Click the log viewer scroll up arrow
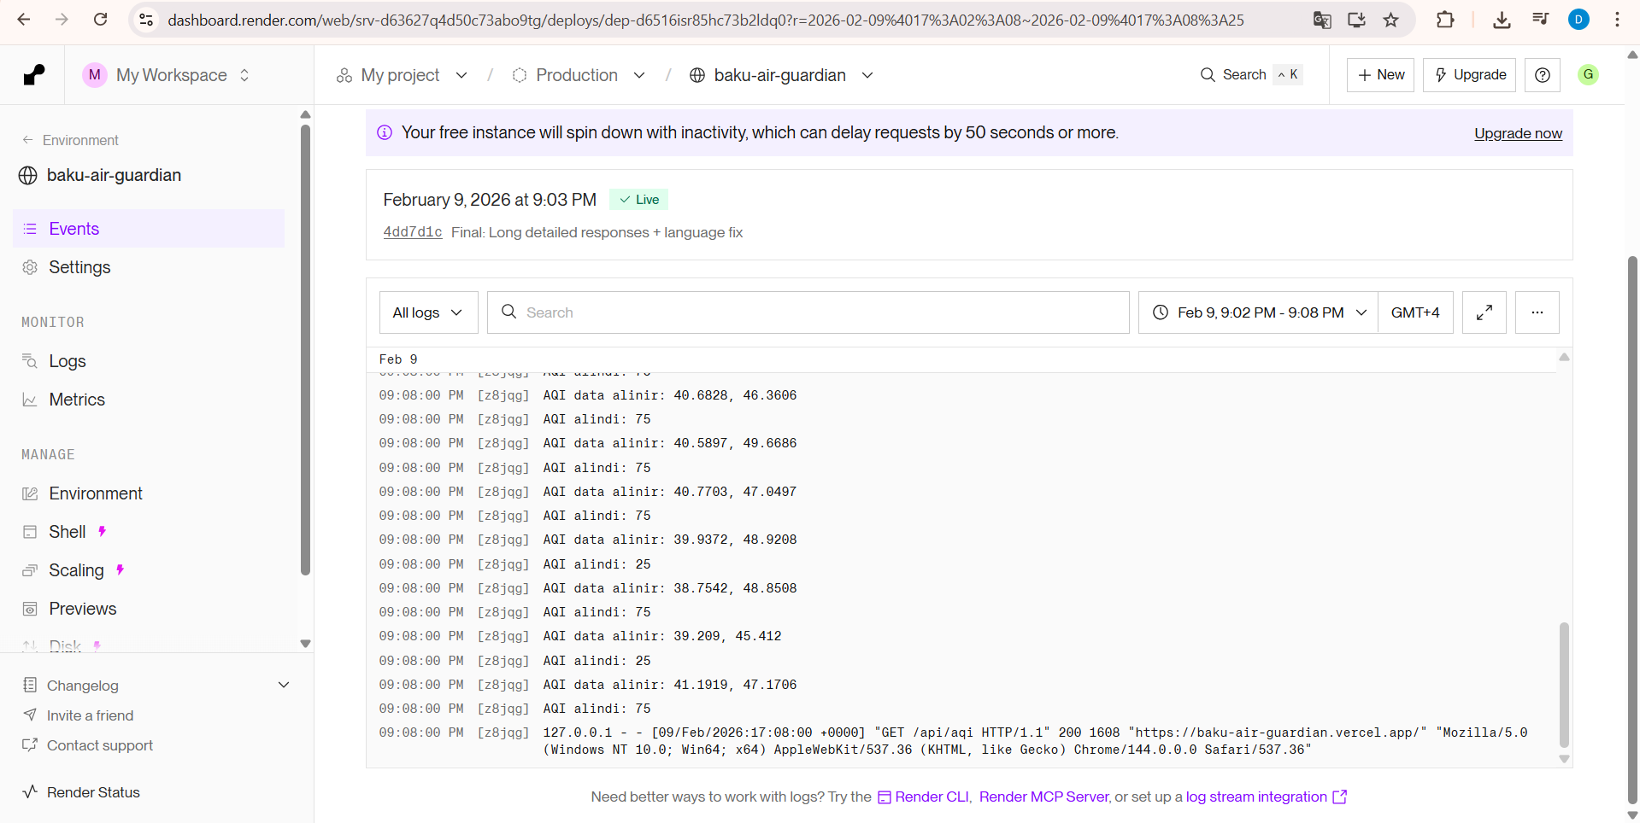 click(1564, 357)
